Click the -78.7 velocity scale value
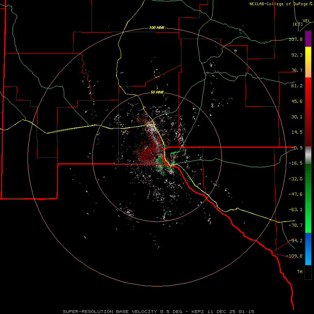 [x=296, y=225]
